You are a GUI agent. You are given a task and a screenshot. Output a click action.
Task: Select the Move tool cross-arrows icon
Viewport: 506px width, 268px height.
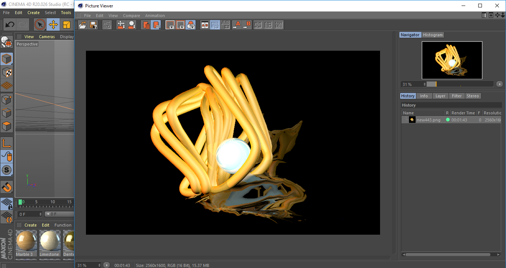tap(53, 25)
